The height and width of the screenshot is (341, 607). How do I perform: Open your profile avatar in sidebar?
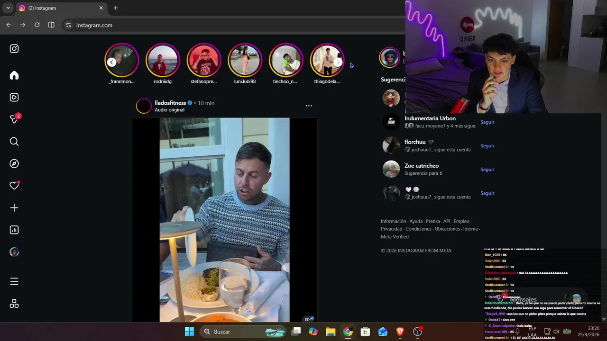point(14,252)
